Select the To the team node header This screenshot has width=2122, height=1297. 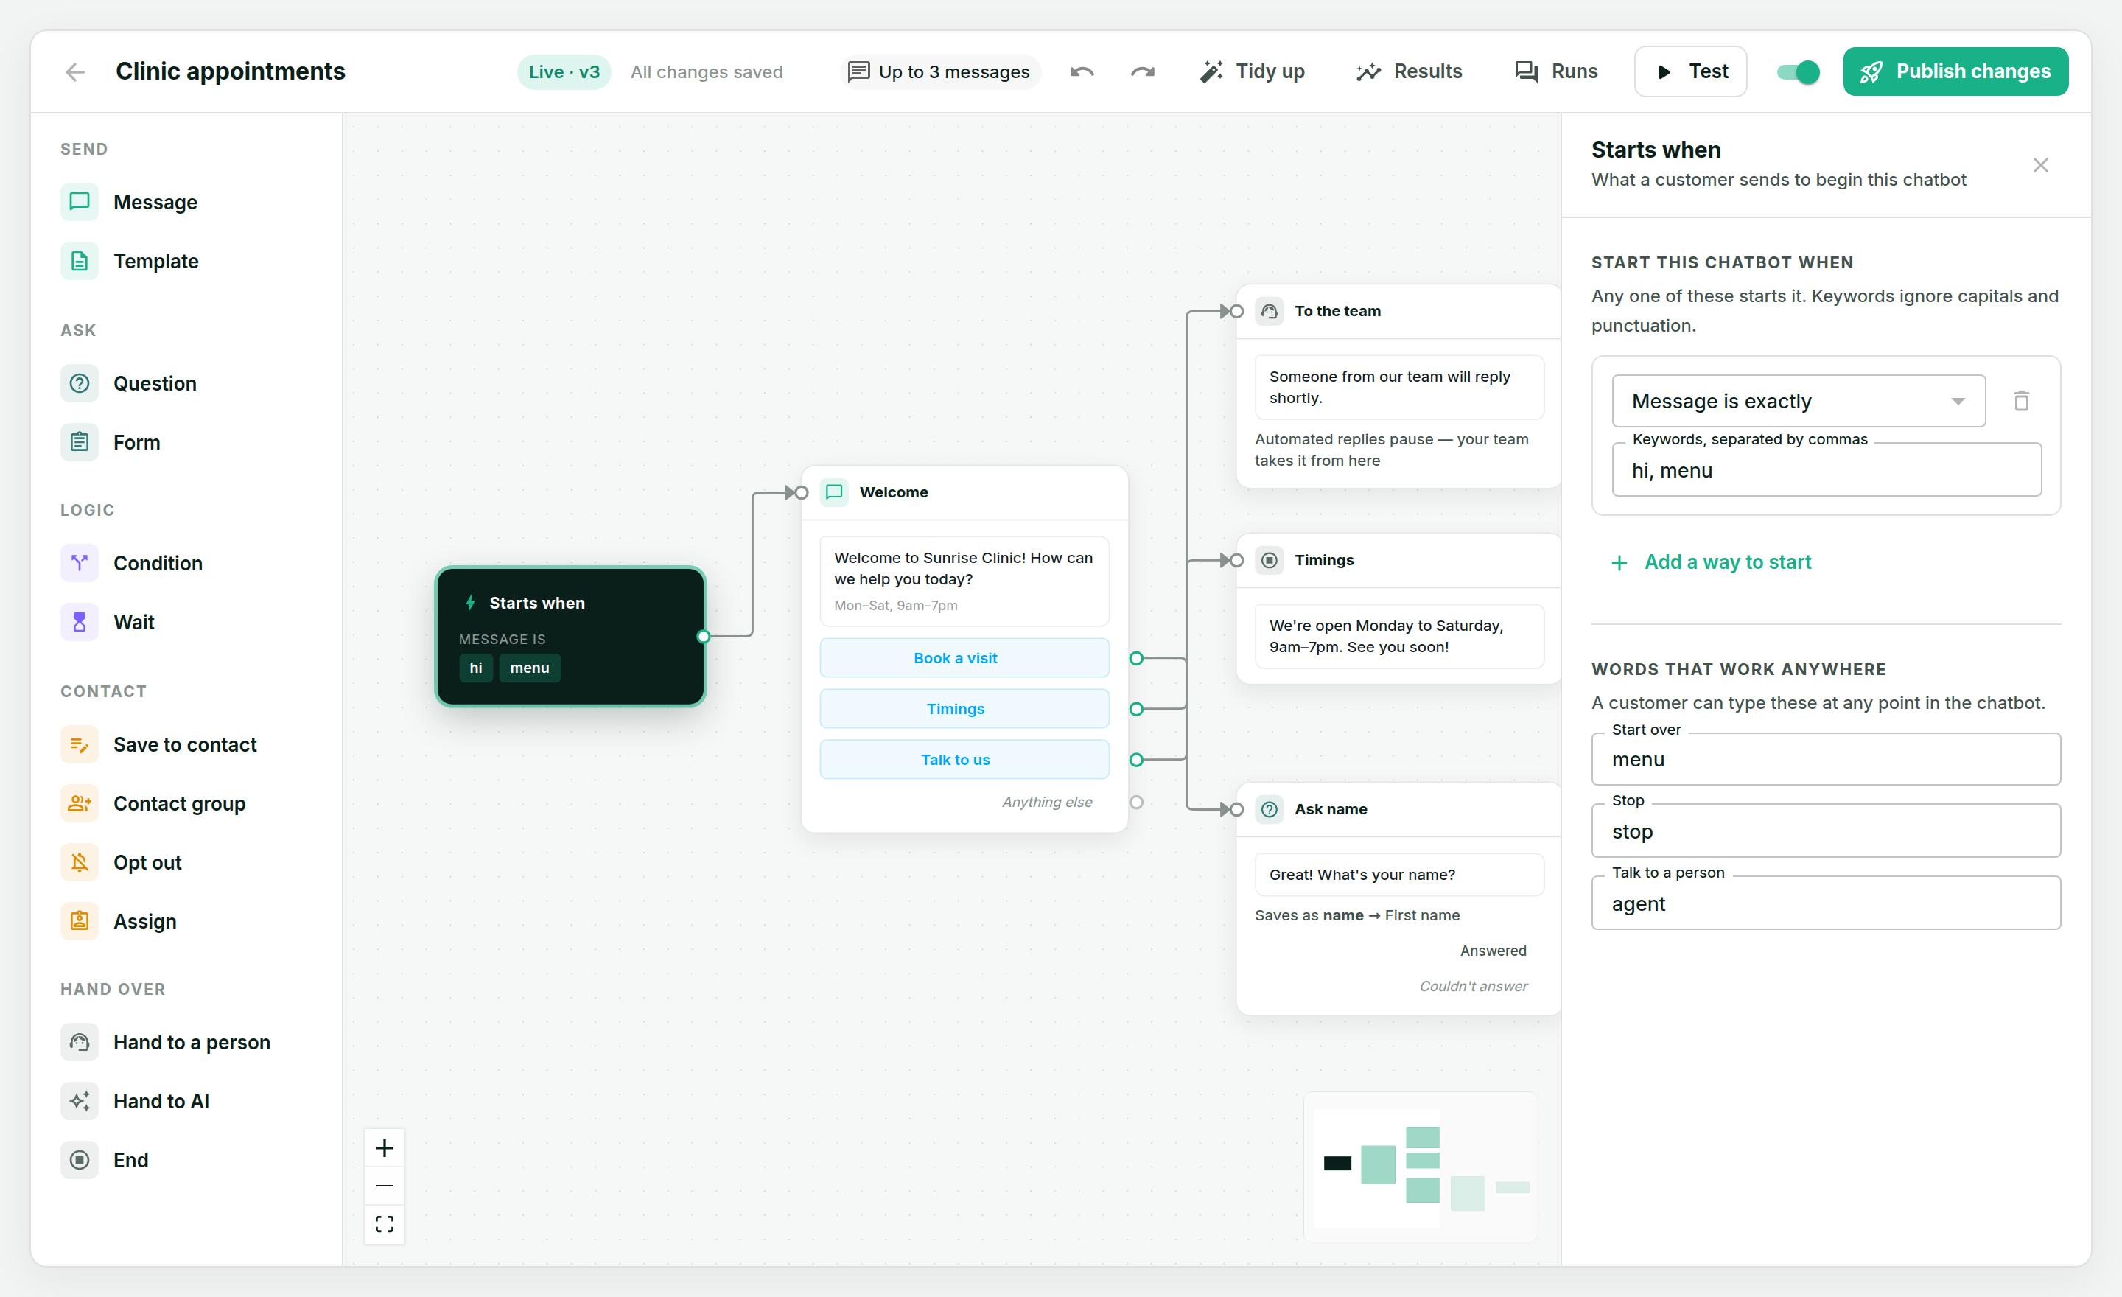tap(1398, 311)
